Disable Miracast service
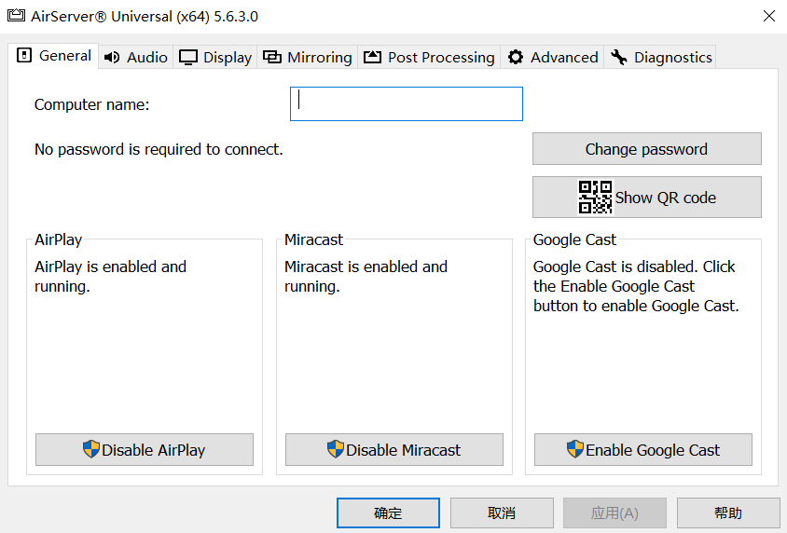The height and width of the screenshot is (533, 787). (x=394, y=450)
